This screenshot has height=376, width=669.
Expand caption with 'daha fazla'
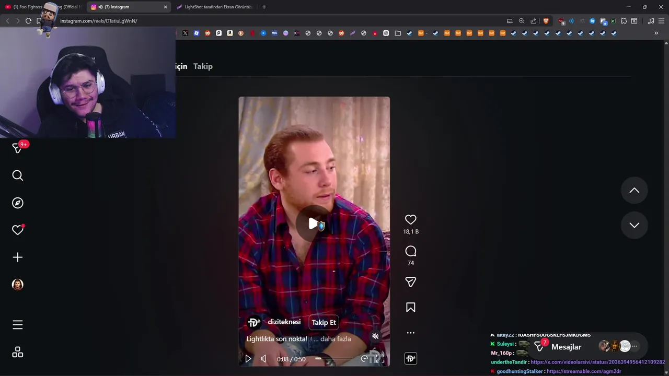click(x=336, y=339)
